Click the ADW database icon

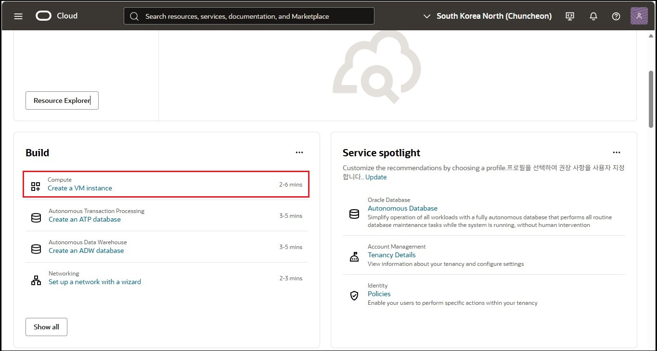point(36,249)
